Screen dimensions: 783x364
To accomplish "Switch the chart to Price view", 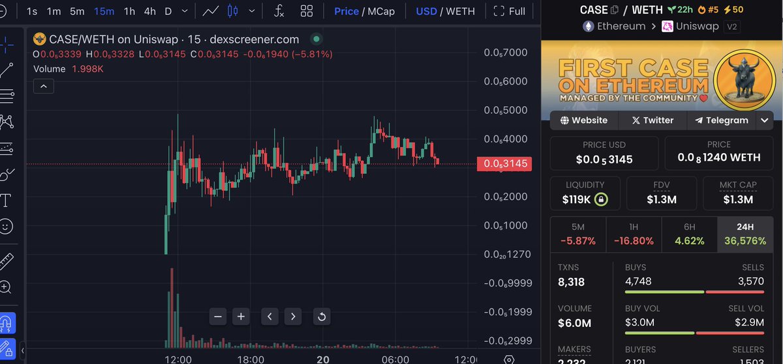I will tap(346, 11).
